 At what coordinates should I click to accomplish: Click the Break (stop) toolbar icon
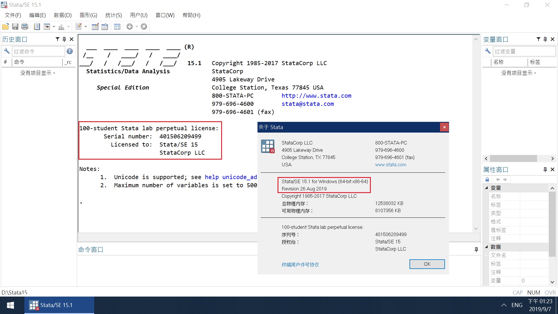coord(144,27)
